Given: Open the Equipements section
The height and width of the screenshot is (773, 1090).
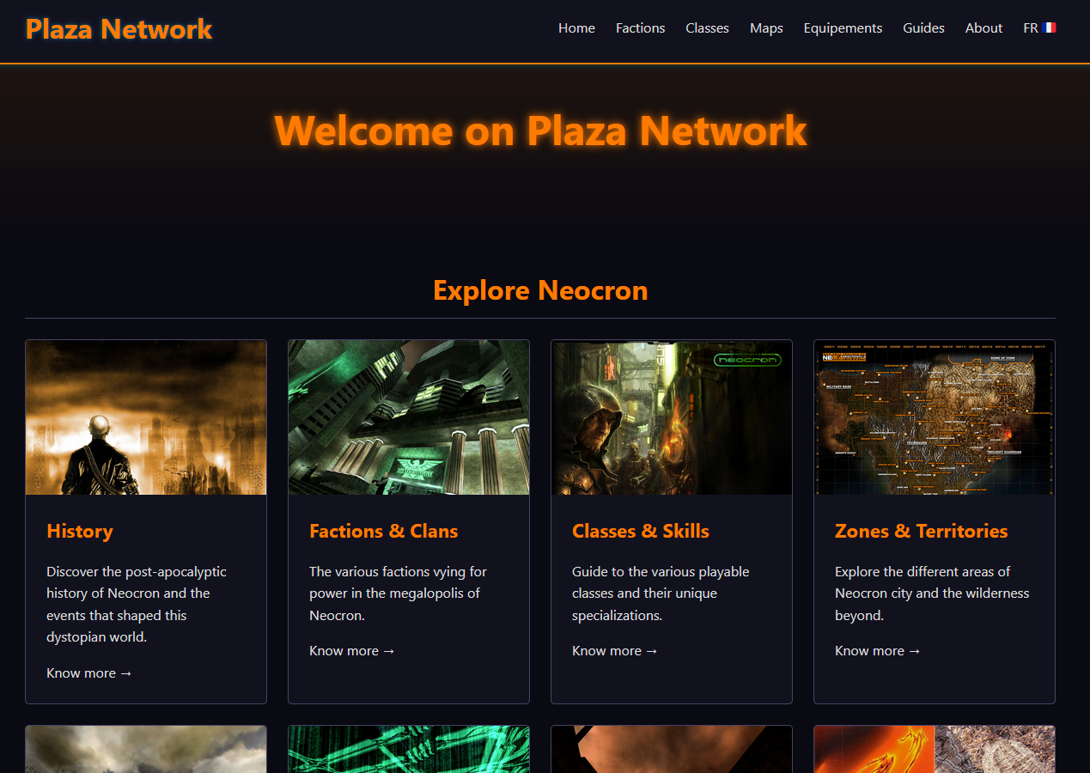Looking at the screenshot, I should (x=843, y=28).
